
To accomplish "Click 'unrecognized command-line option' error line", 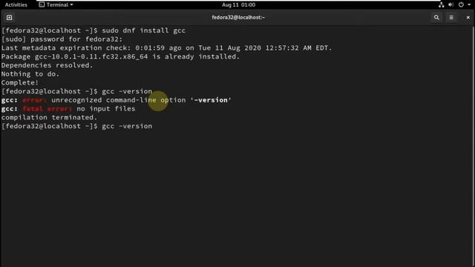I will click(x=117, y=100).
